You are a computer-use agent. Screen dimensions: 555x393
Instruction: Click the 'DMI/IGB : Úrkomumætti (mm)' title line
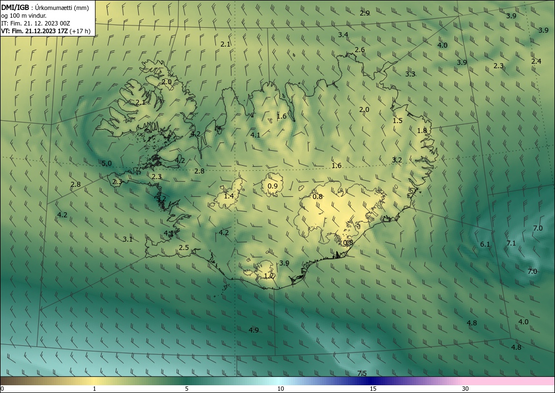45,8
